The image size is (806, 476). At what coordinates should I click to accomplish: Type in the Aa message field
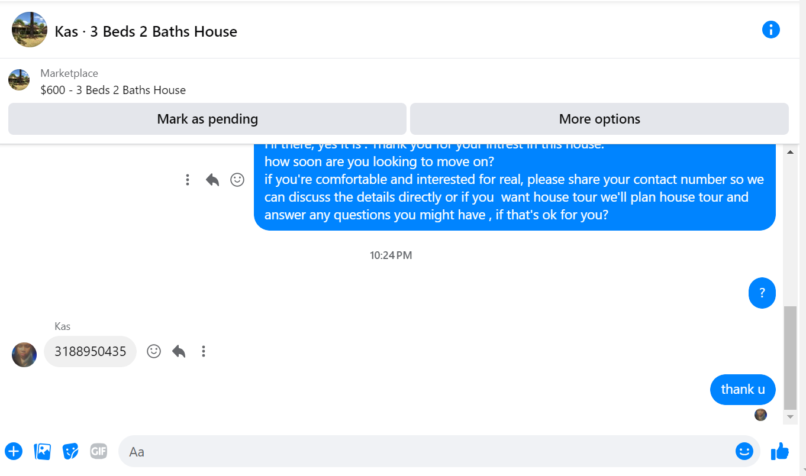coord(426,452)
